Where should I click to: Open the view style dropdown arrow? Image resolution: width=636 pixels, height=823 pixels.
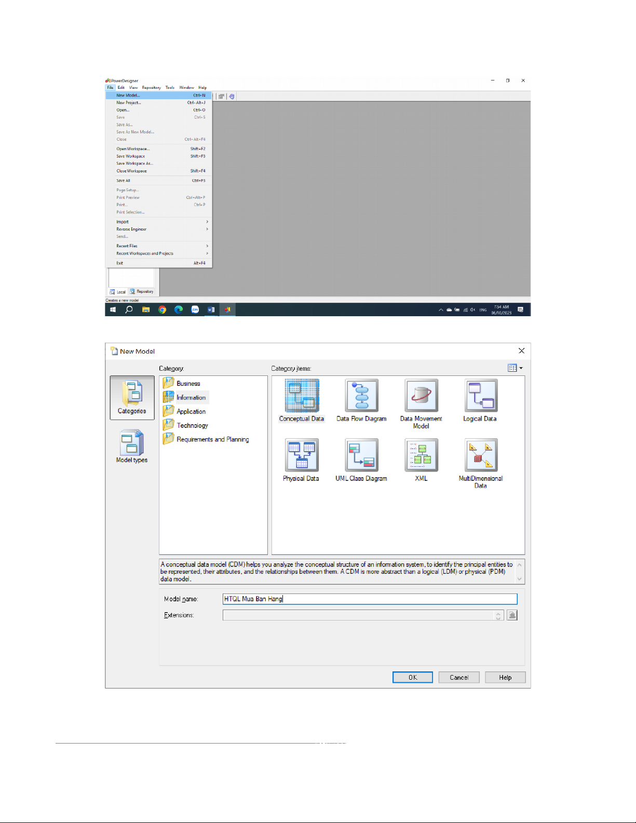(x=521, y=368)
